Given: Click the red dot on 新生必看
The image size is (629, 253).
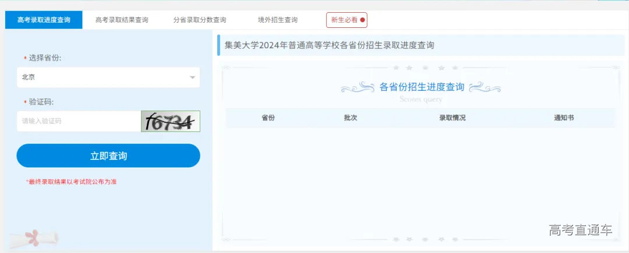Looking at the screenshot, I should [x=363, y=20].
